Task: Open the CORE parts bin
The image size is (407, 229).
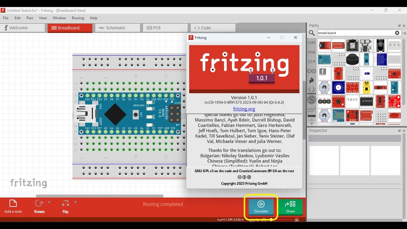Action: [312, 43]
